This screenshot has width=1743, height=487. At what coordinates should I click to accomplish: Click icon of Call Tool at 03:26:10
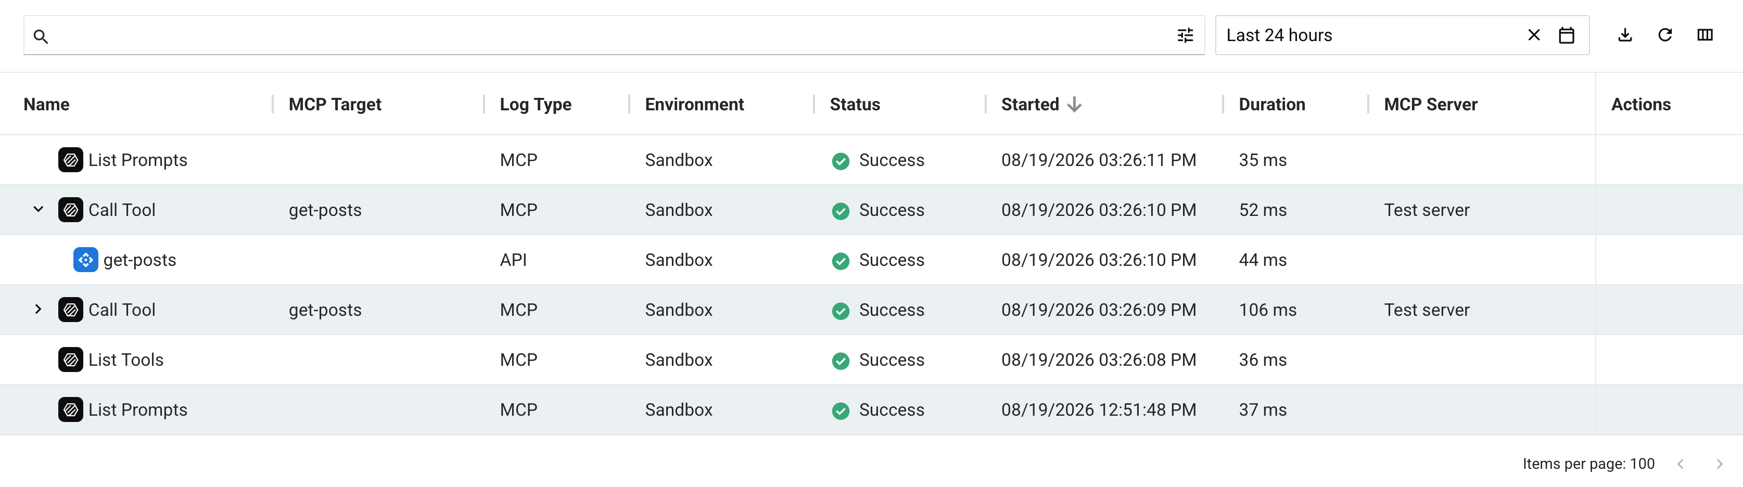[x=70, y=210]
